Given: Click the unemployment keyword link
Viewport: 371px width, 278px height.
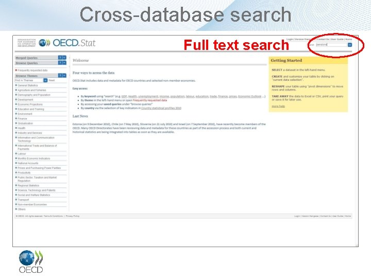Looking at the screenshot, I should coord(148,96).
